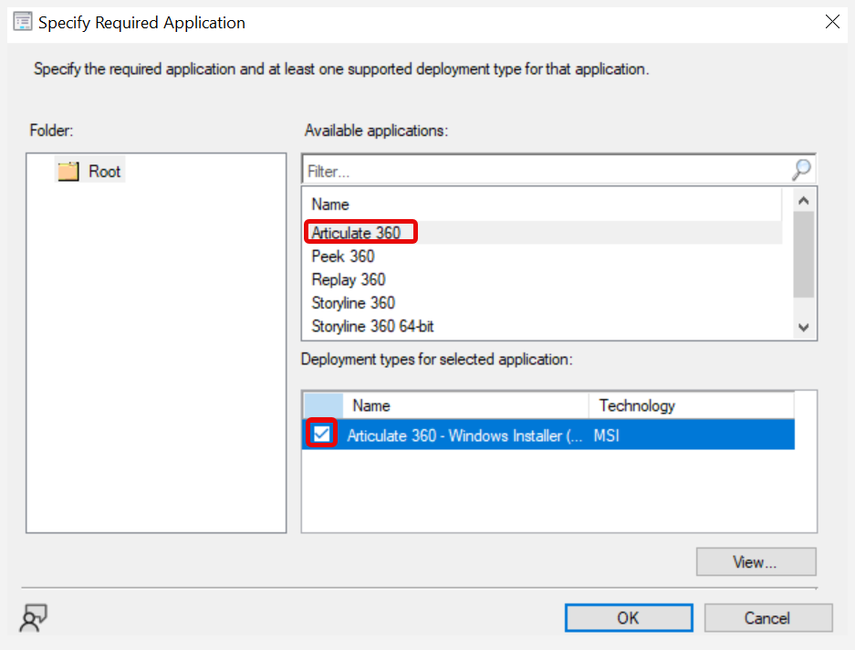Image resolution: width=855 pixels, height=650 pixels.
Task: Click the magnifier search icon in filter box
Action: coord(801,170)
